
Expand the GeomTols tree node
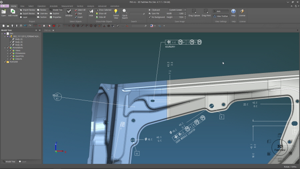8,56
